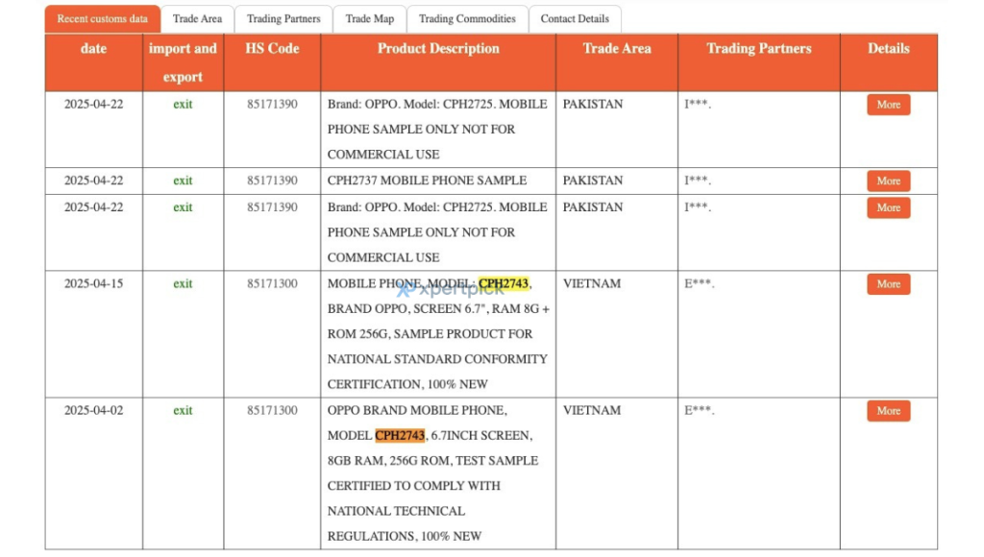Click More for the 2025-04-15 row
984x557 pixels.
click(x=888, y=284)
